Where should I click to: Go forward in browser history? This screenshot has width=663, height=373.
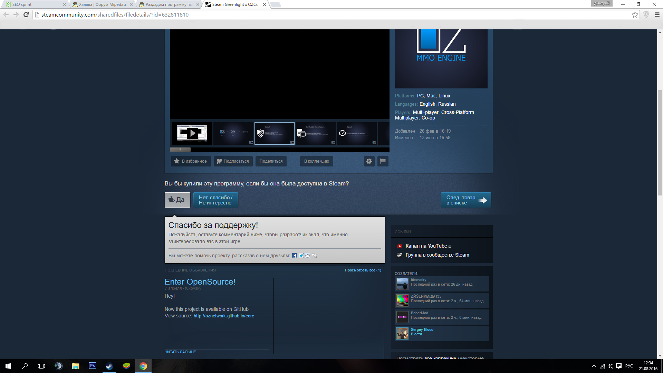click(x=16, y=15)
